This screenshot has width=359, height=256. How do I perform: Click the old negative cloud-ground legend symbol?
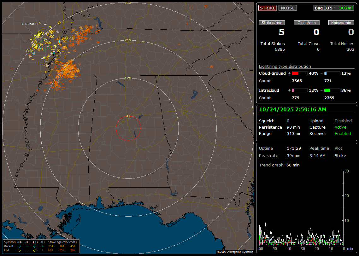click(19, 250)
